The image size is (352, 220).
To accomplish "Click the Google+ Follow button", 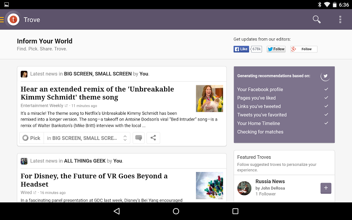I will [304, 49].
